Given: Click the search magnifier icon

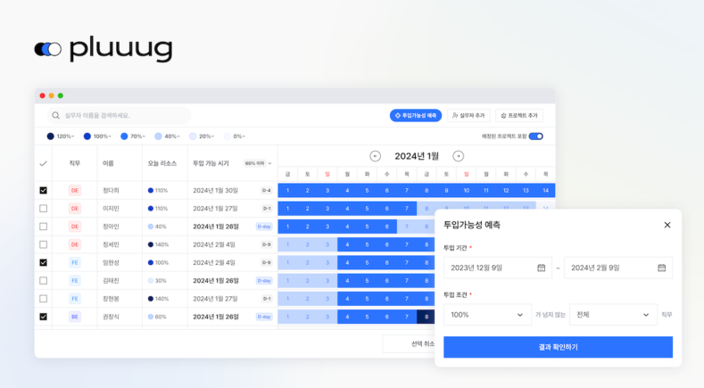Looking at the screenshot, I should (56, 116).
